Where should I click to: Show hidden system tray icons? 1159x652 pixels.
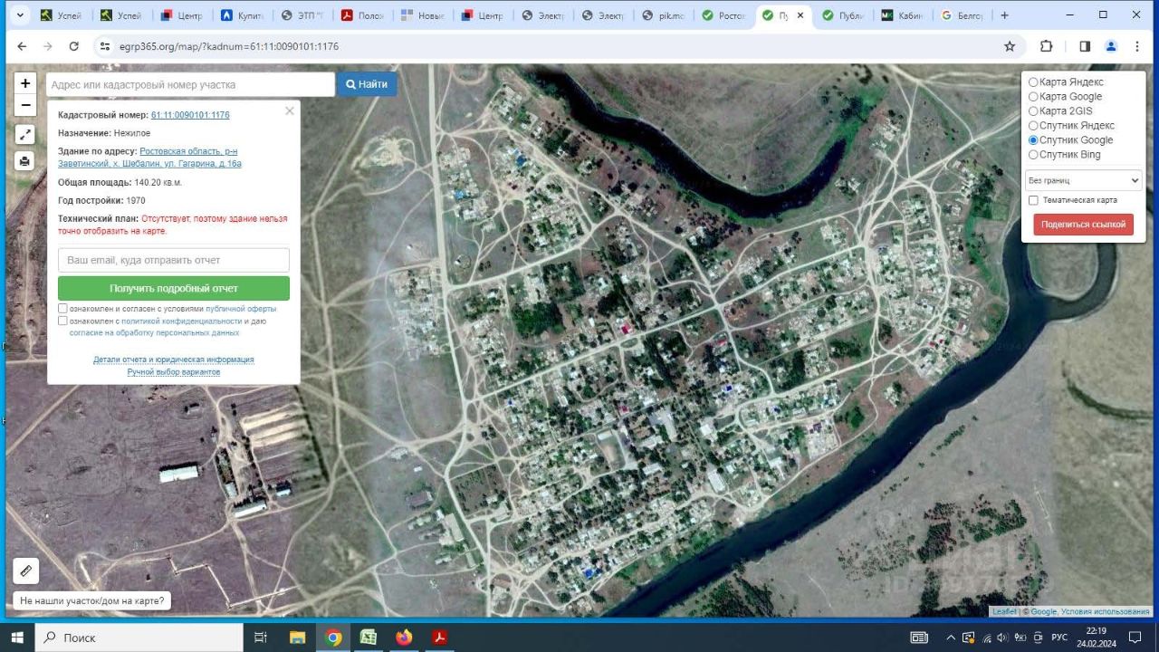tap(950, 638)
